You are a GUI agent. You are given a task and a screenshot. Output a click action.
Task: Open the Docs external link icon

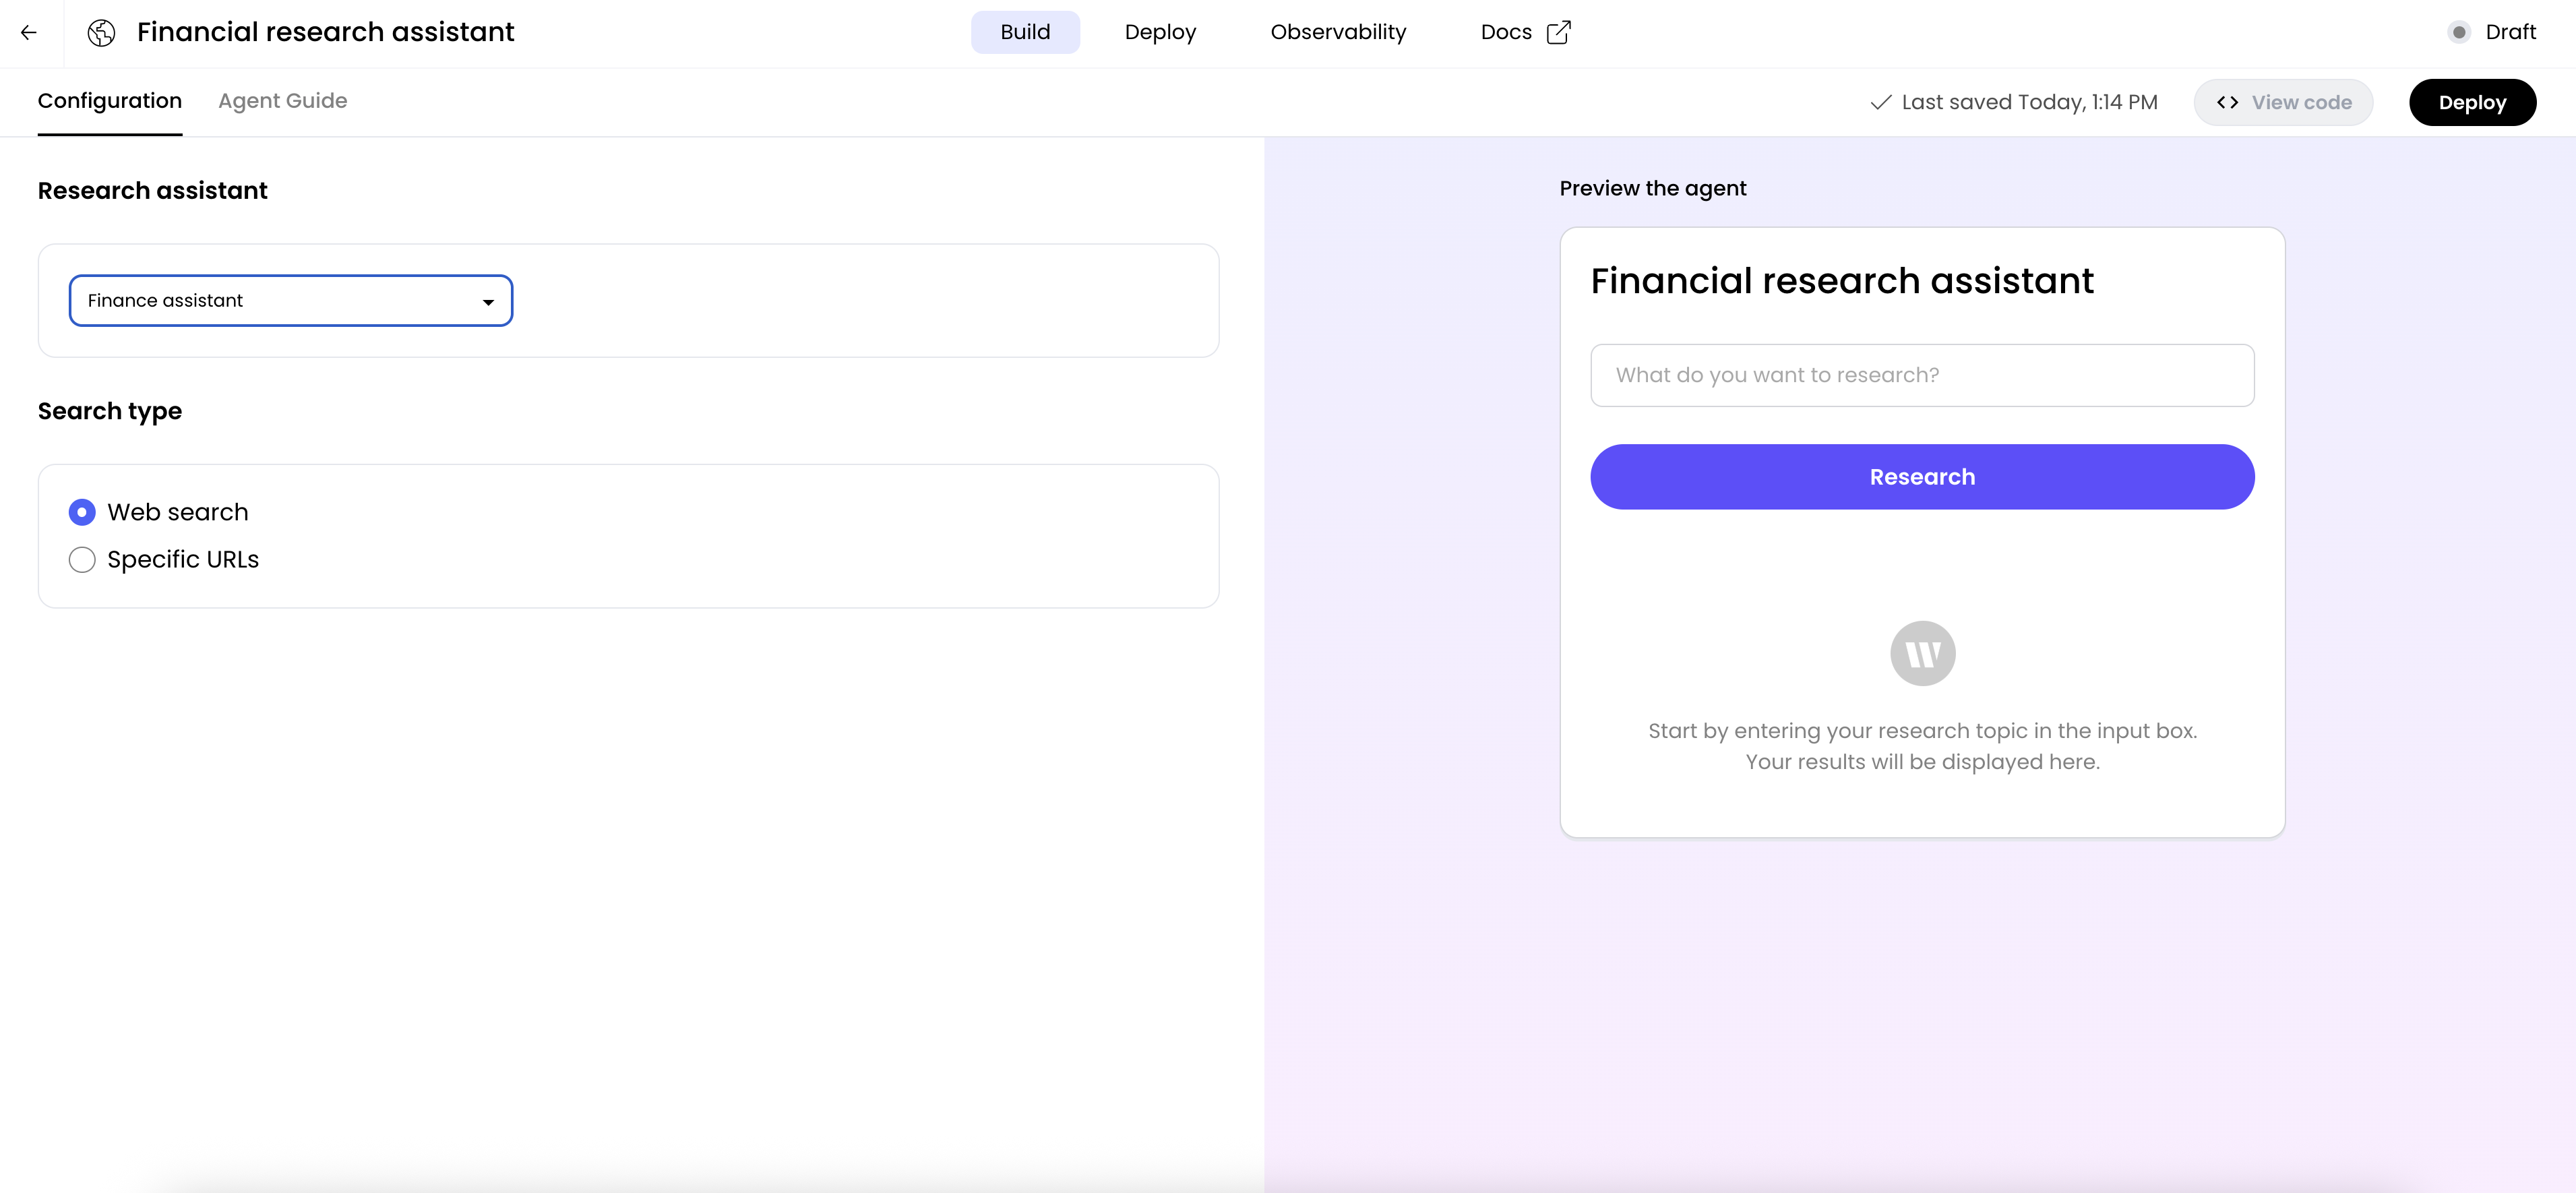1558,32
